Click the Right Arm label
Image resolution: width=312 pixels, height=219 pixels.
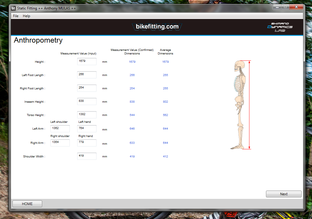click(38, 143)
